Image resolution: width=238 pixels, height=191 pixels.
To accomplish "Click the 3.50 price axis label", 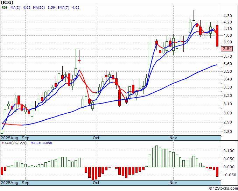I will coord(227,71).
